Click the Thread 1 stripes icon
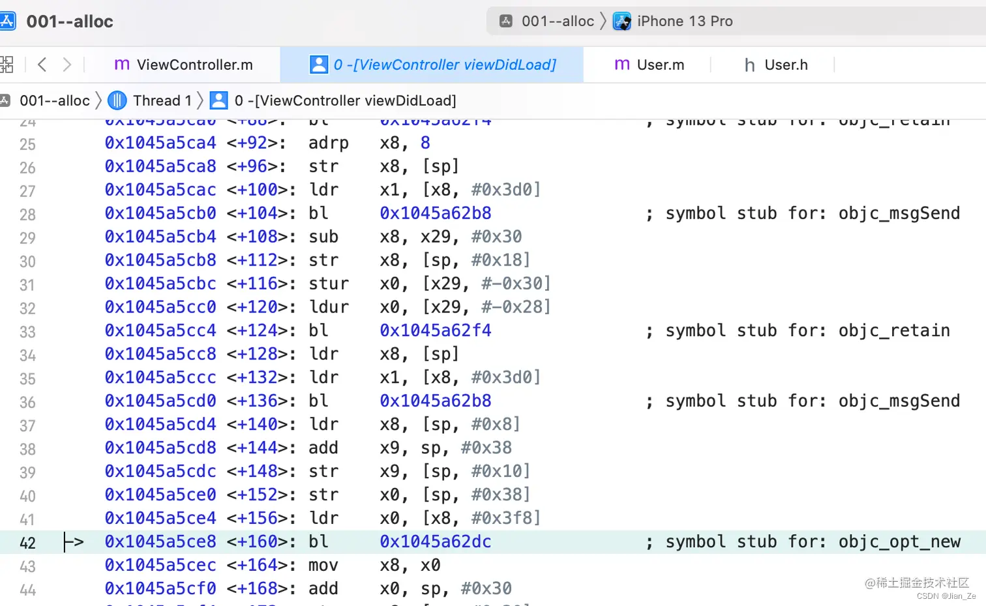 click(117, 100)
